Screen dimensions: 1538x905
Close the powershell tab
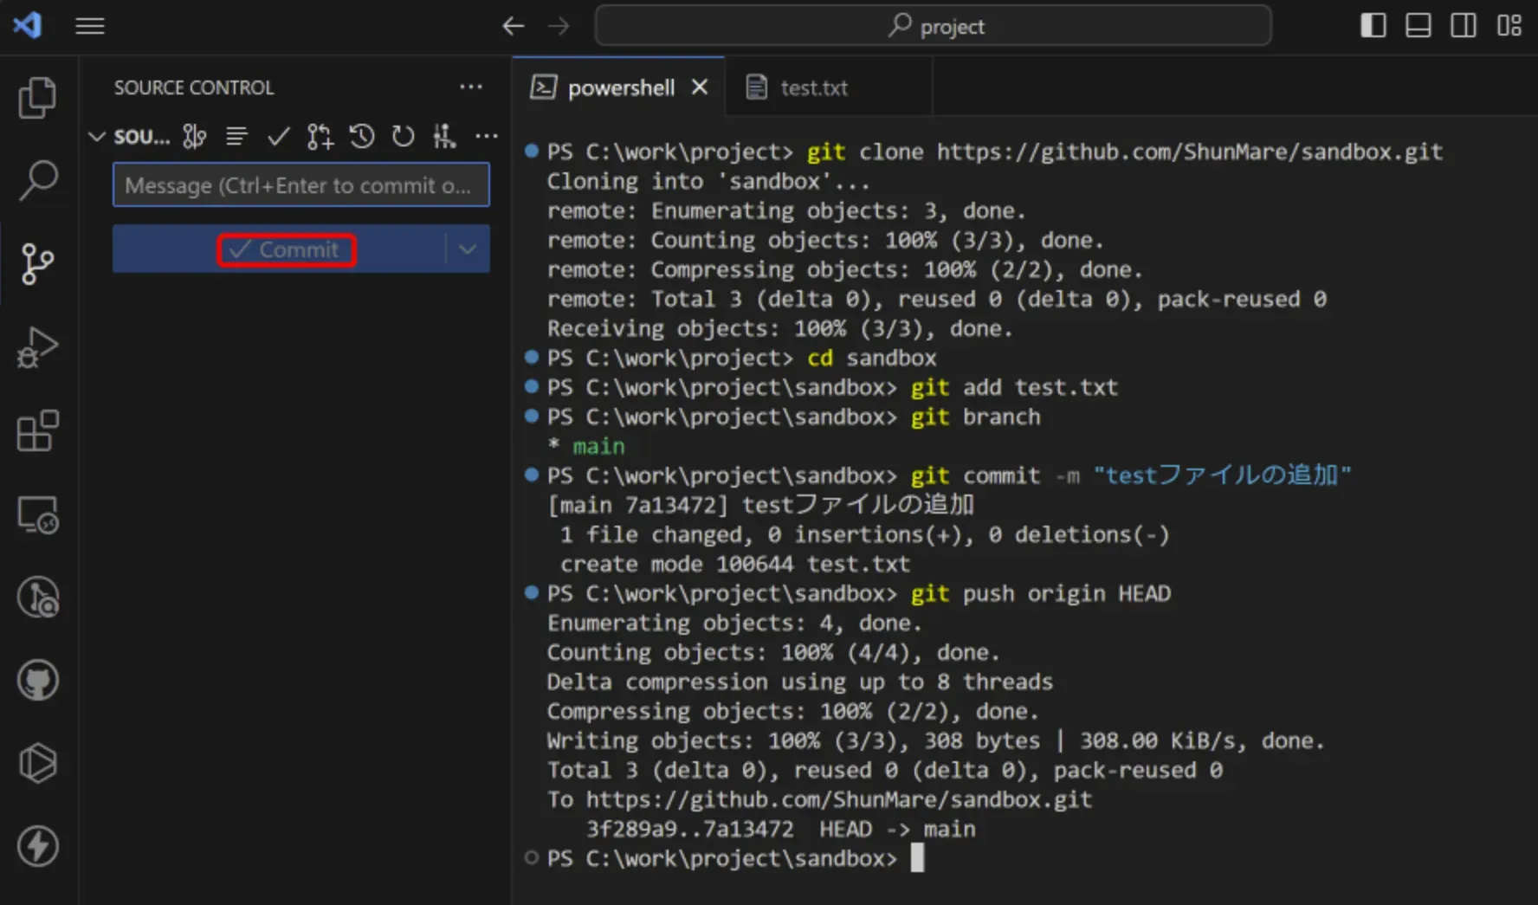point(700,87)
